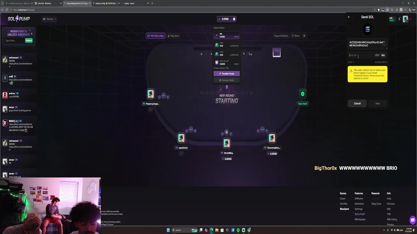Image resolution: width=417 pixels, height=234 pixels.
Task: Click the Solana logo in Send SOL panel
Action: click(367, 30)
